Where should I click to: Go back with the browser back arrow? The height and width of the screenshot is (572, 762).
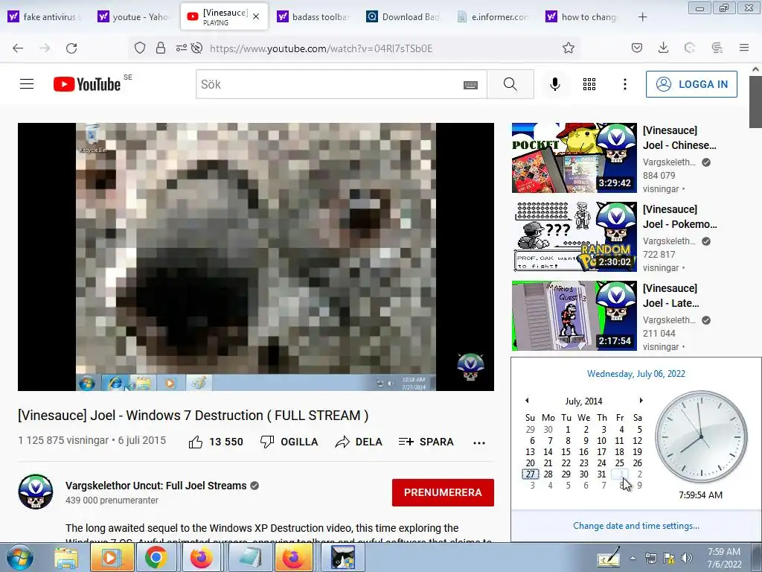pos(18,48)
